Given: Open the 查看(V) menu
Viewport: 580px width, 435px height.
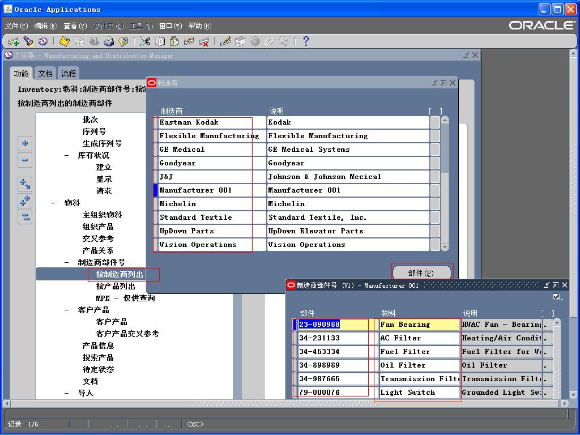Looking at the screenshot, I should [75, 26].
